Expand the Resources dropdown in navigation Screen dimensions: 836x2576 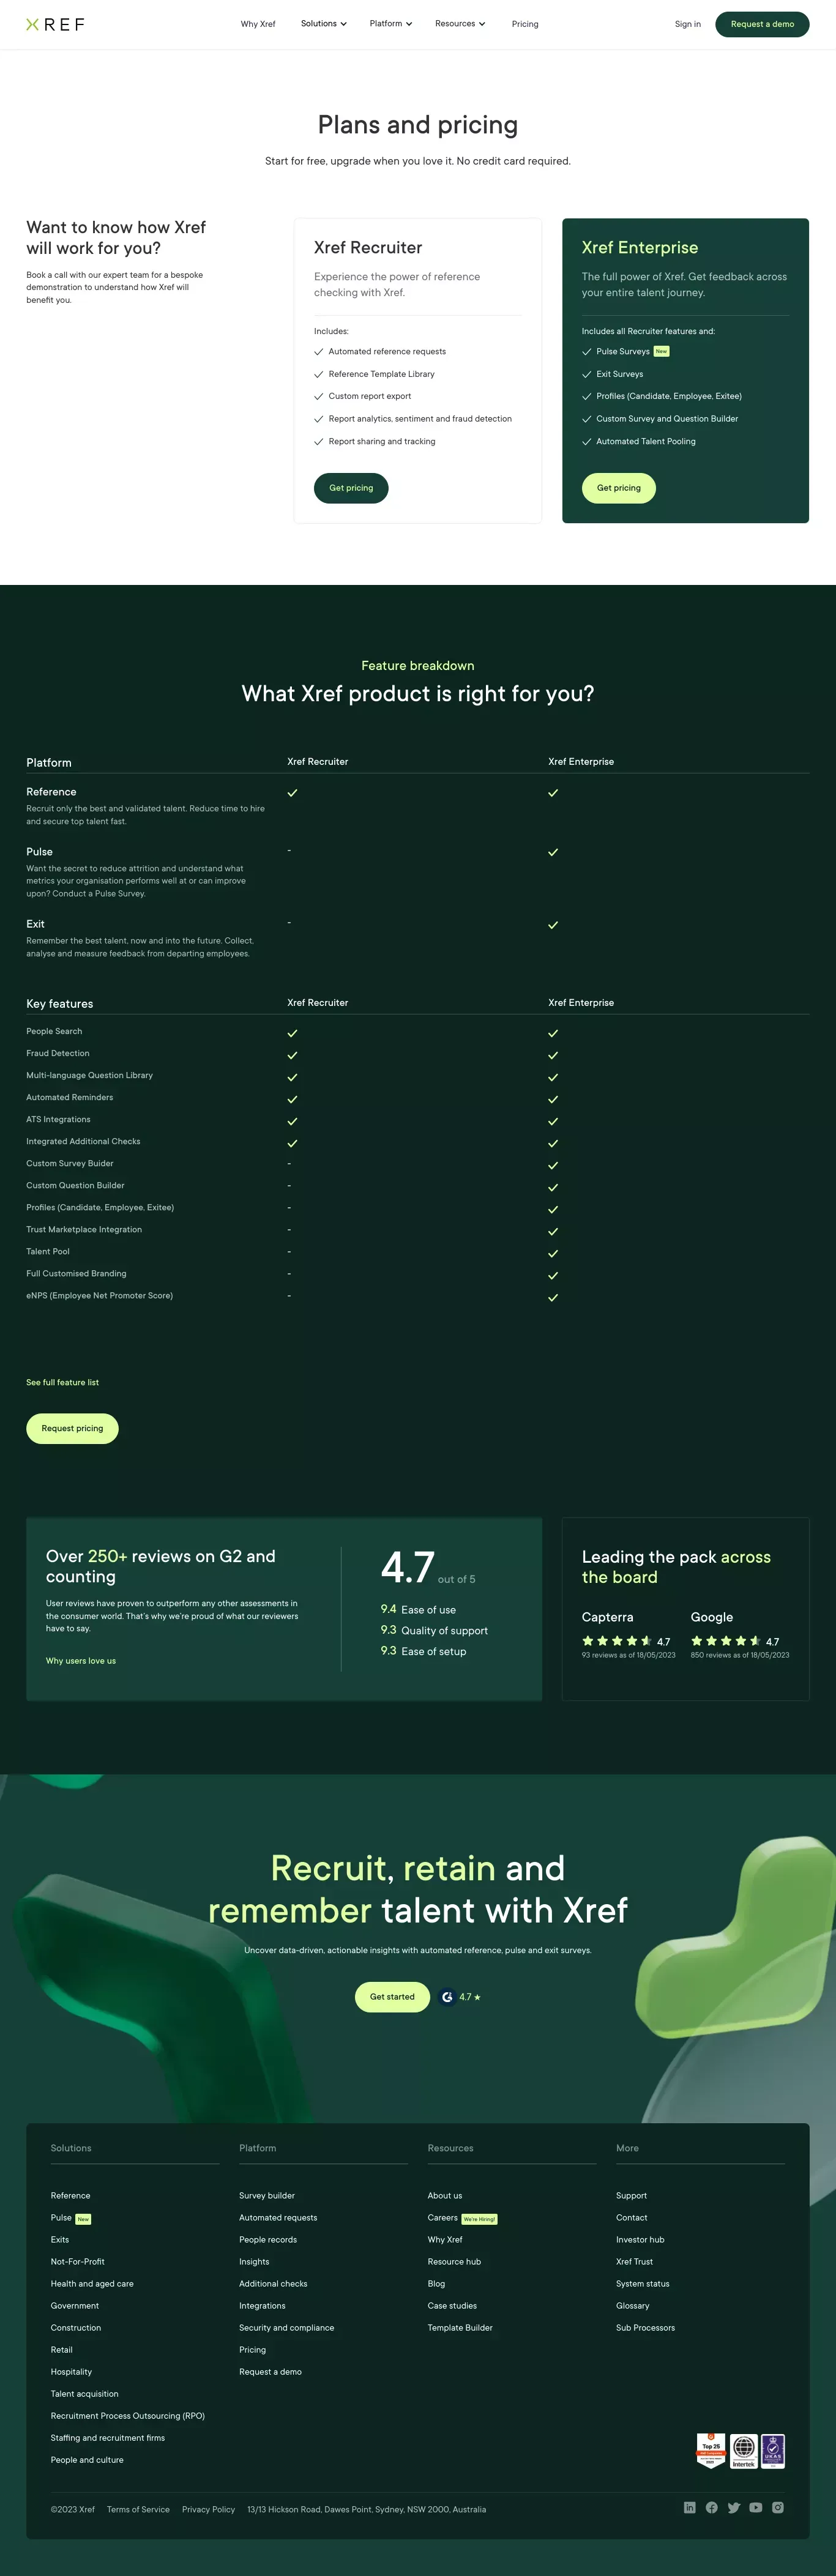pos(460,23)
